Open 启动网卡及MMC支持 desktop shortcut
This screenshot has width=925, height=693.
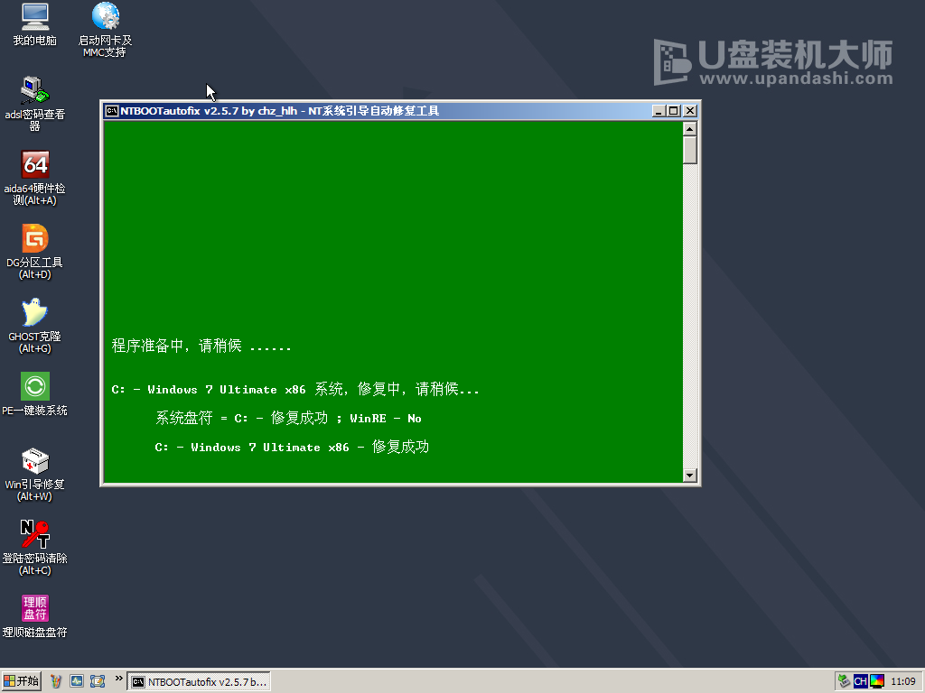(105, 16)
